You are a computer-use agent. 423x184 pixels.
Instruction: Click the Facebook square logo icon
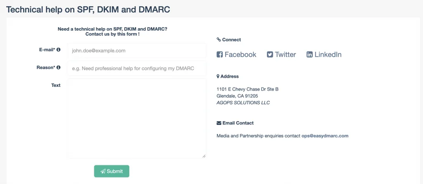pyautogui.click(x=220, y=55)
